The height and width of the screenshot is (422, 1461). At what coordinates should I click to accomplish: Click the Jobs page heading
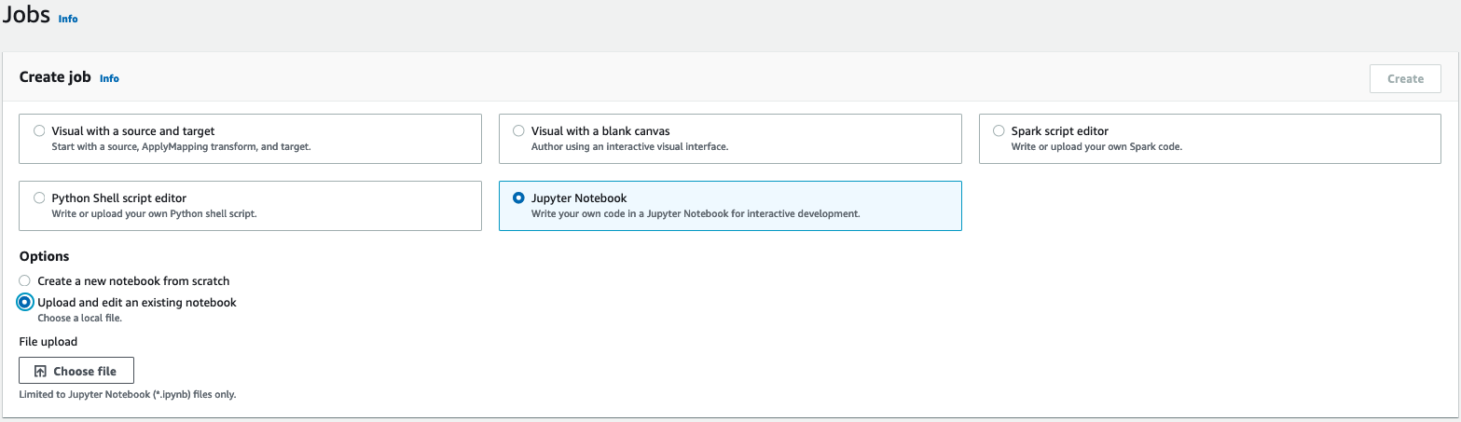pyautogui.click(x=26, y=16)
